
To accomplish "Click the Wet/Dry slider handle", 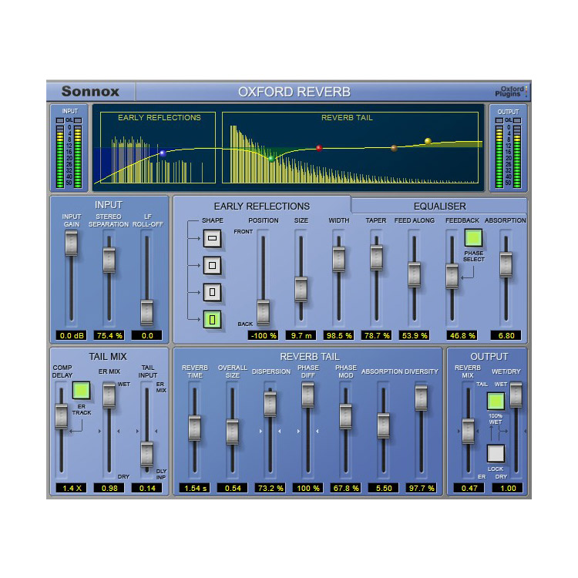I will coord(516,395).
